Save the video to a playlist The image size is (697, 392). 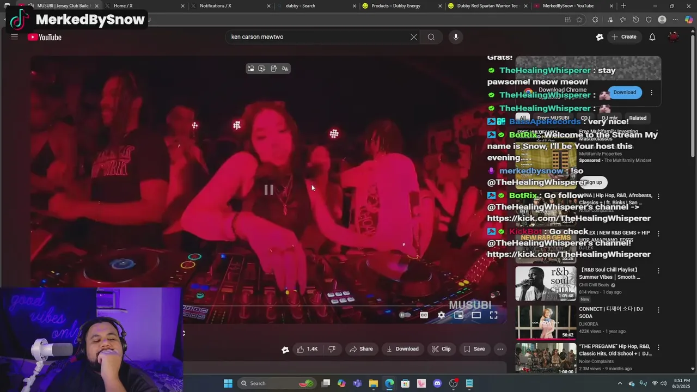474,349
